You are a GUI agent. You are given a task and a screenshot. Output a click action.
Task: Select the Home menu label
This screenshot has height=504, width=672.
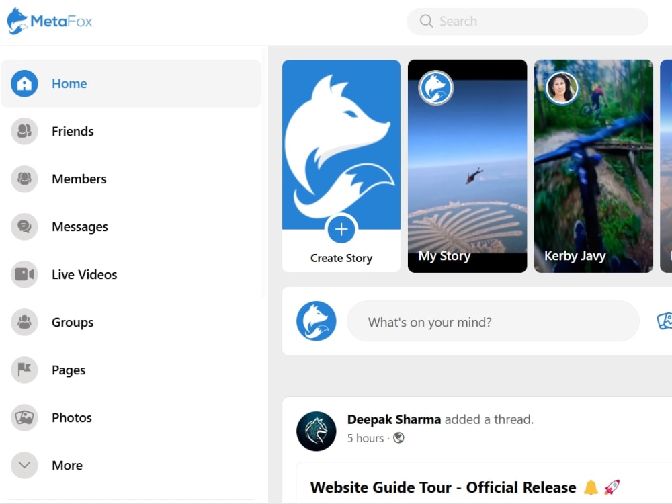coord(69,83)
